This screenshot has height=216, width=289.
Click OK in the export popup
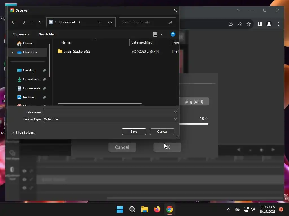coord(167,147)
